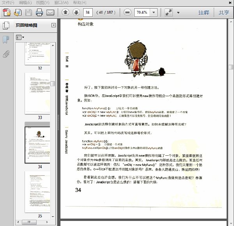Open the 编辑(E) menu
Screen dimensions: 234x226
[x=25, y=3]
